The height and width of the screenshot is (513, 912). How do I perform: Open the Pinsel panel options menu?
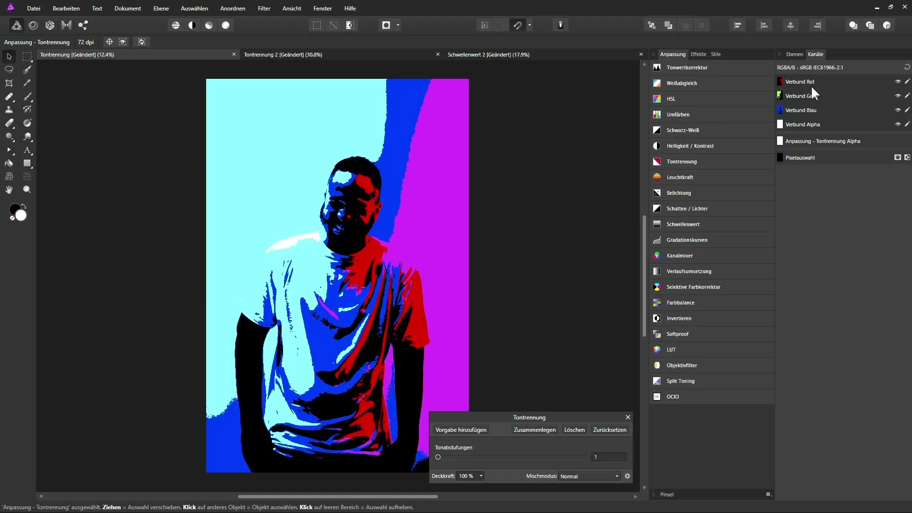(769, 494)
